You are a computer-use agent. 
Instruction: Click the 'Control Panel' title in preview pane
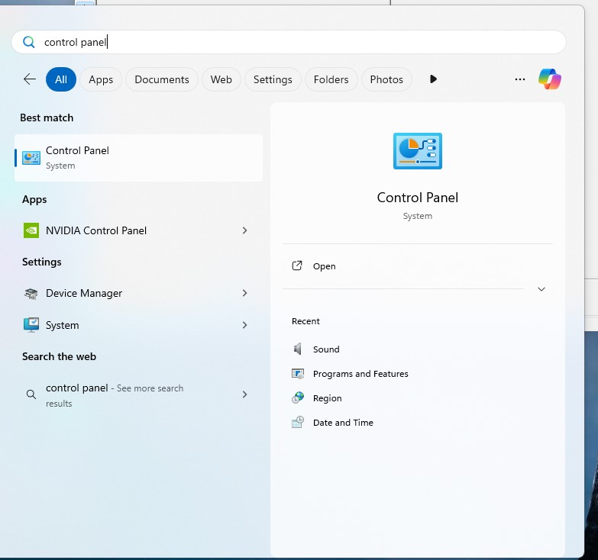(x=418, y=198)
